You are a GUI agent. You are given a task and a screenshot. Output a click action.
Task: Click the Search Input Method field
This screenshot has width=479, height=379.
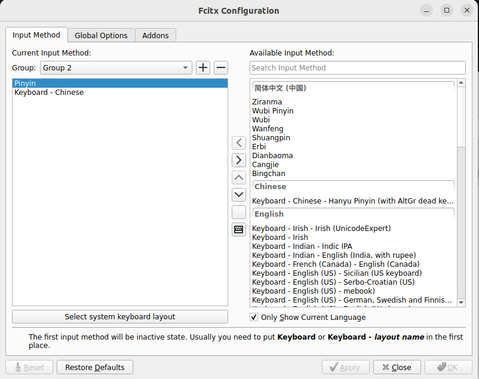pos(357,67)
